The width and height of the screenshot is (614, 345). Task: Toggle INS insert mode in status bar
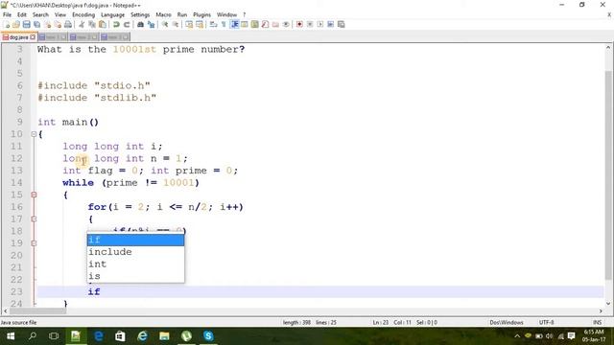pos(597,323)
